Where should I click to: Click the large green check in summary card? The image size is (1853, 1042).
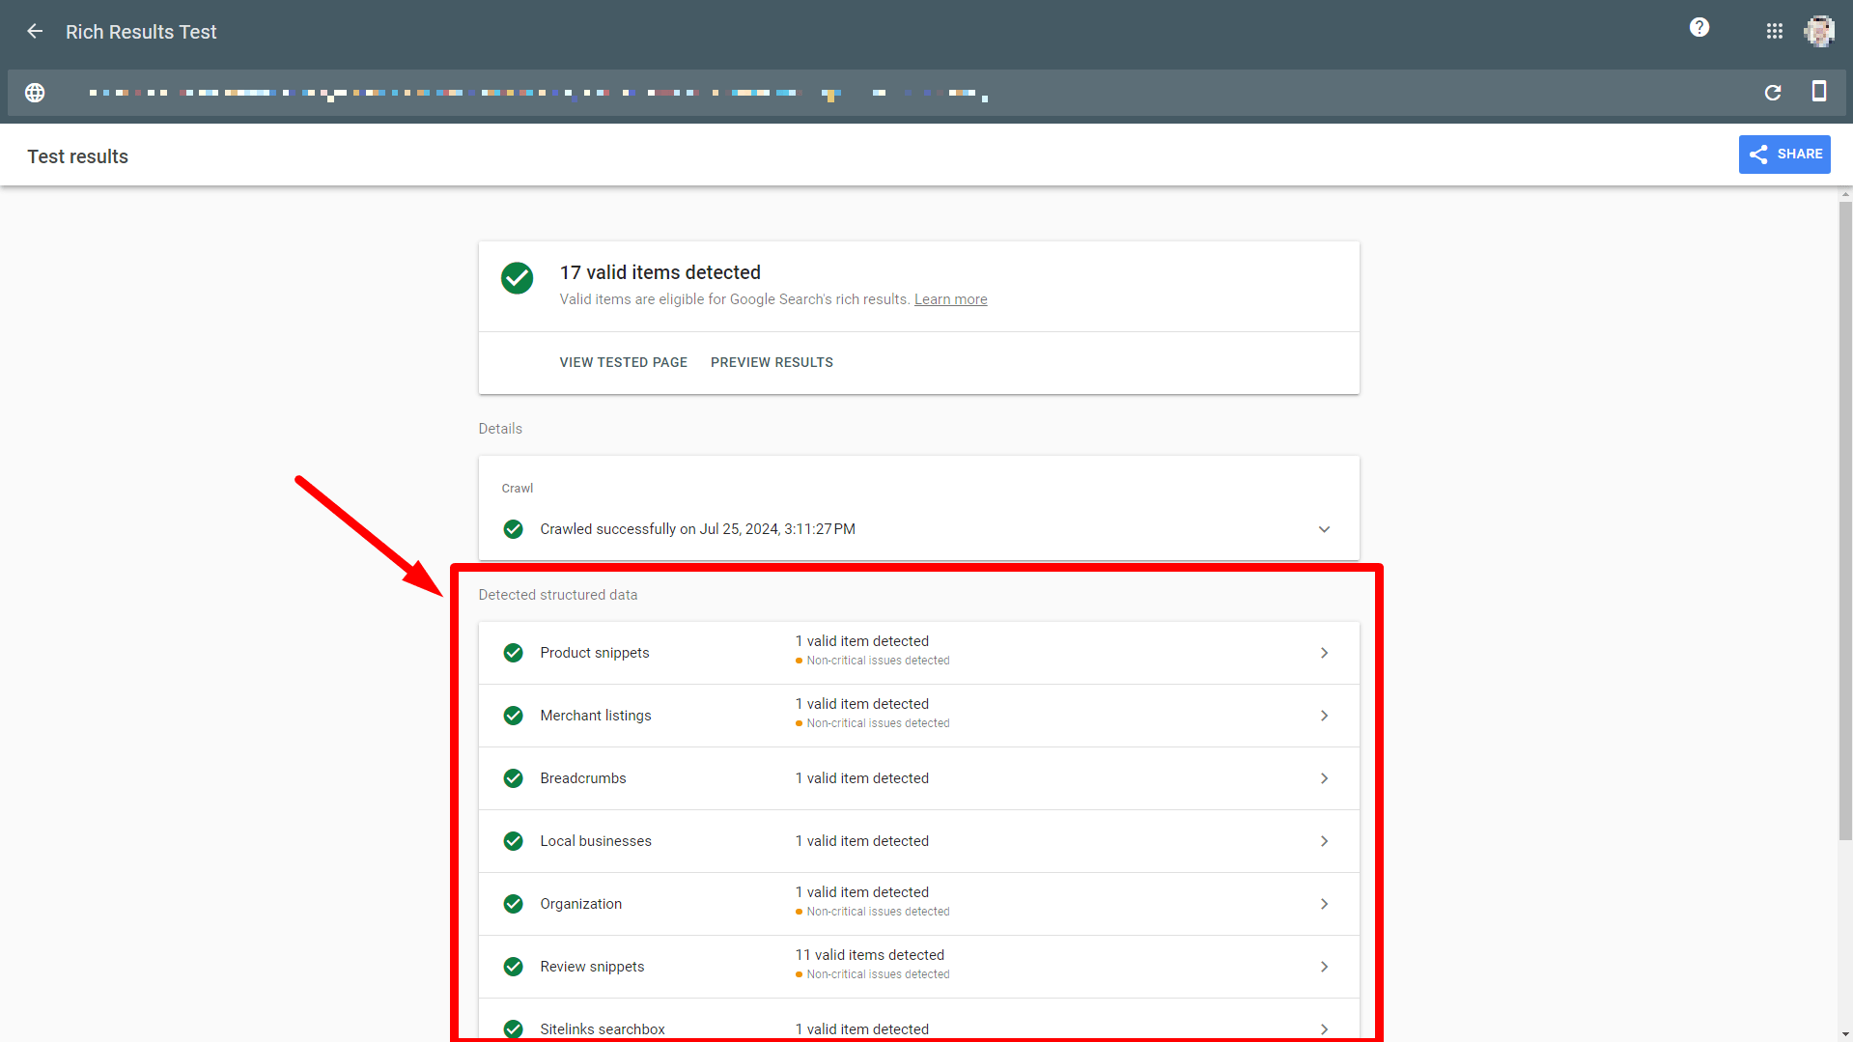[517, 278]
